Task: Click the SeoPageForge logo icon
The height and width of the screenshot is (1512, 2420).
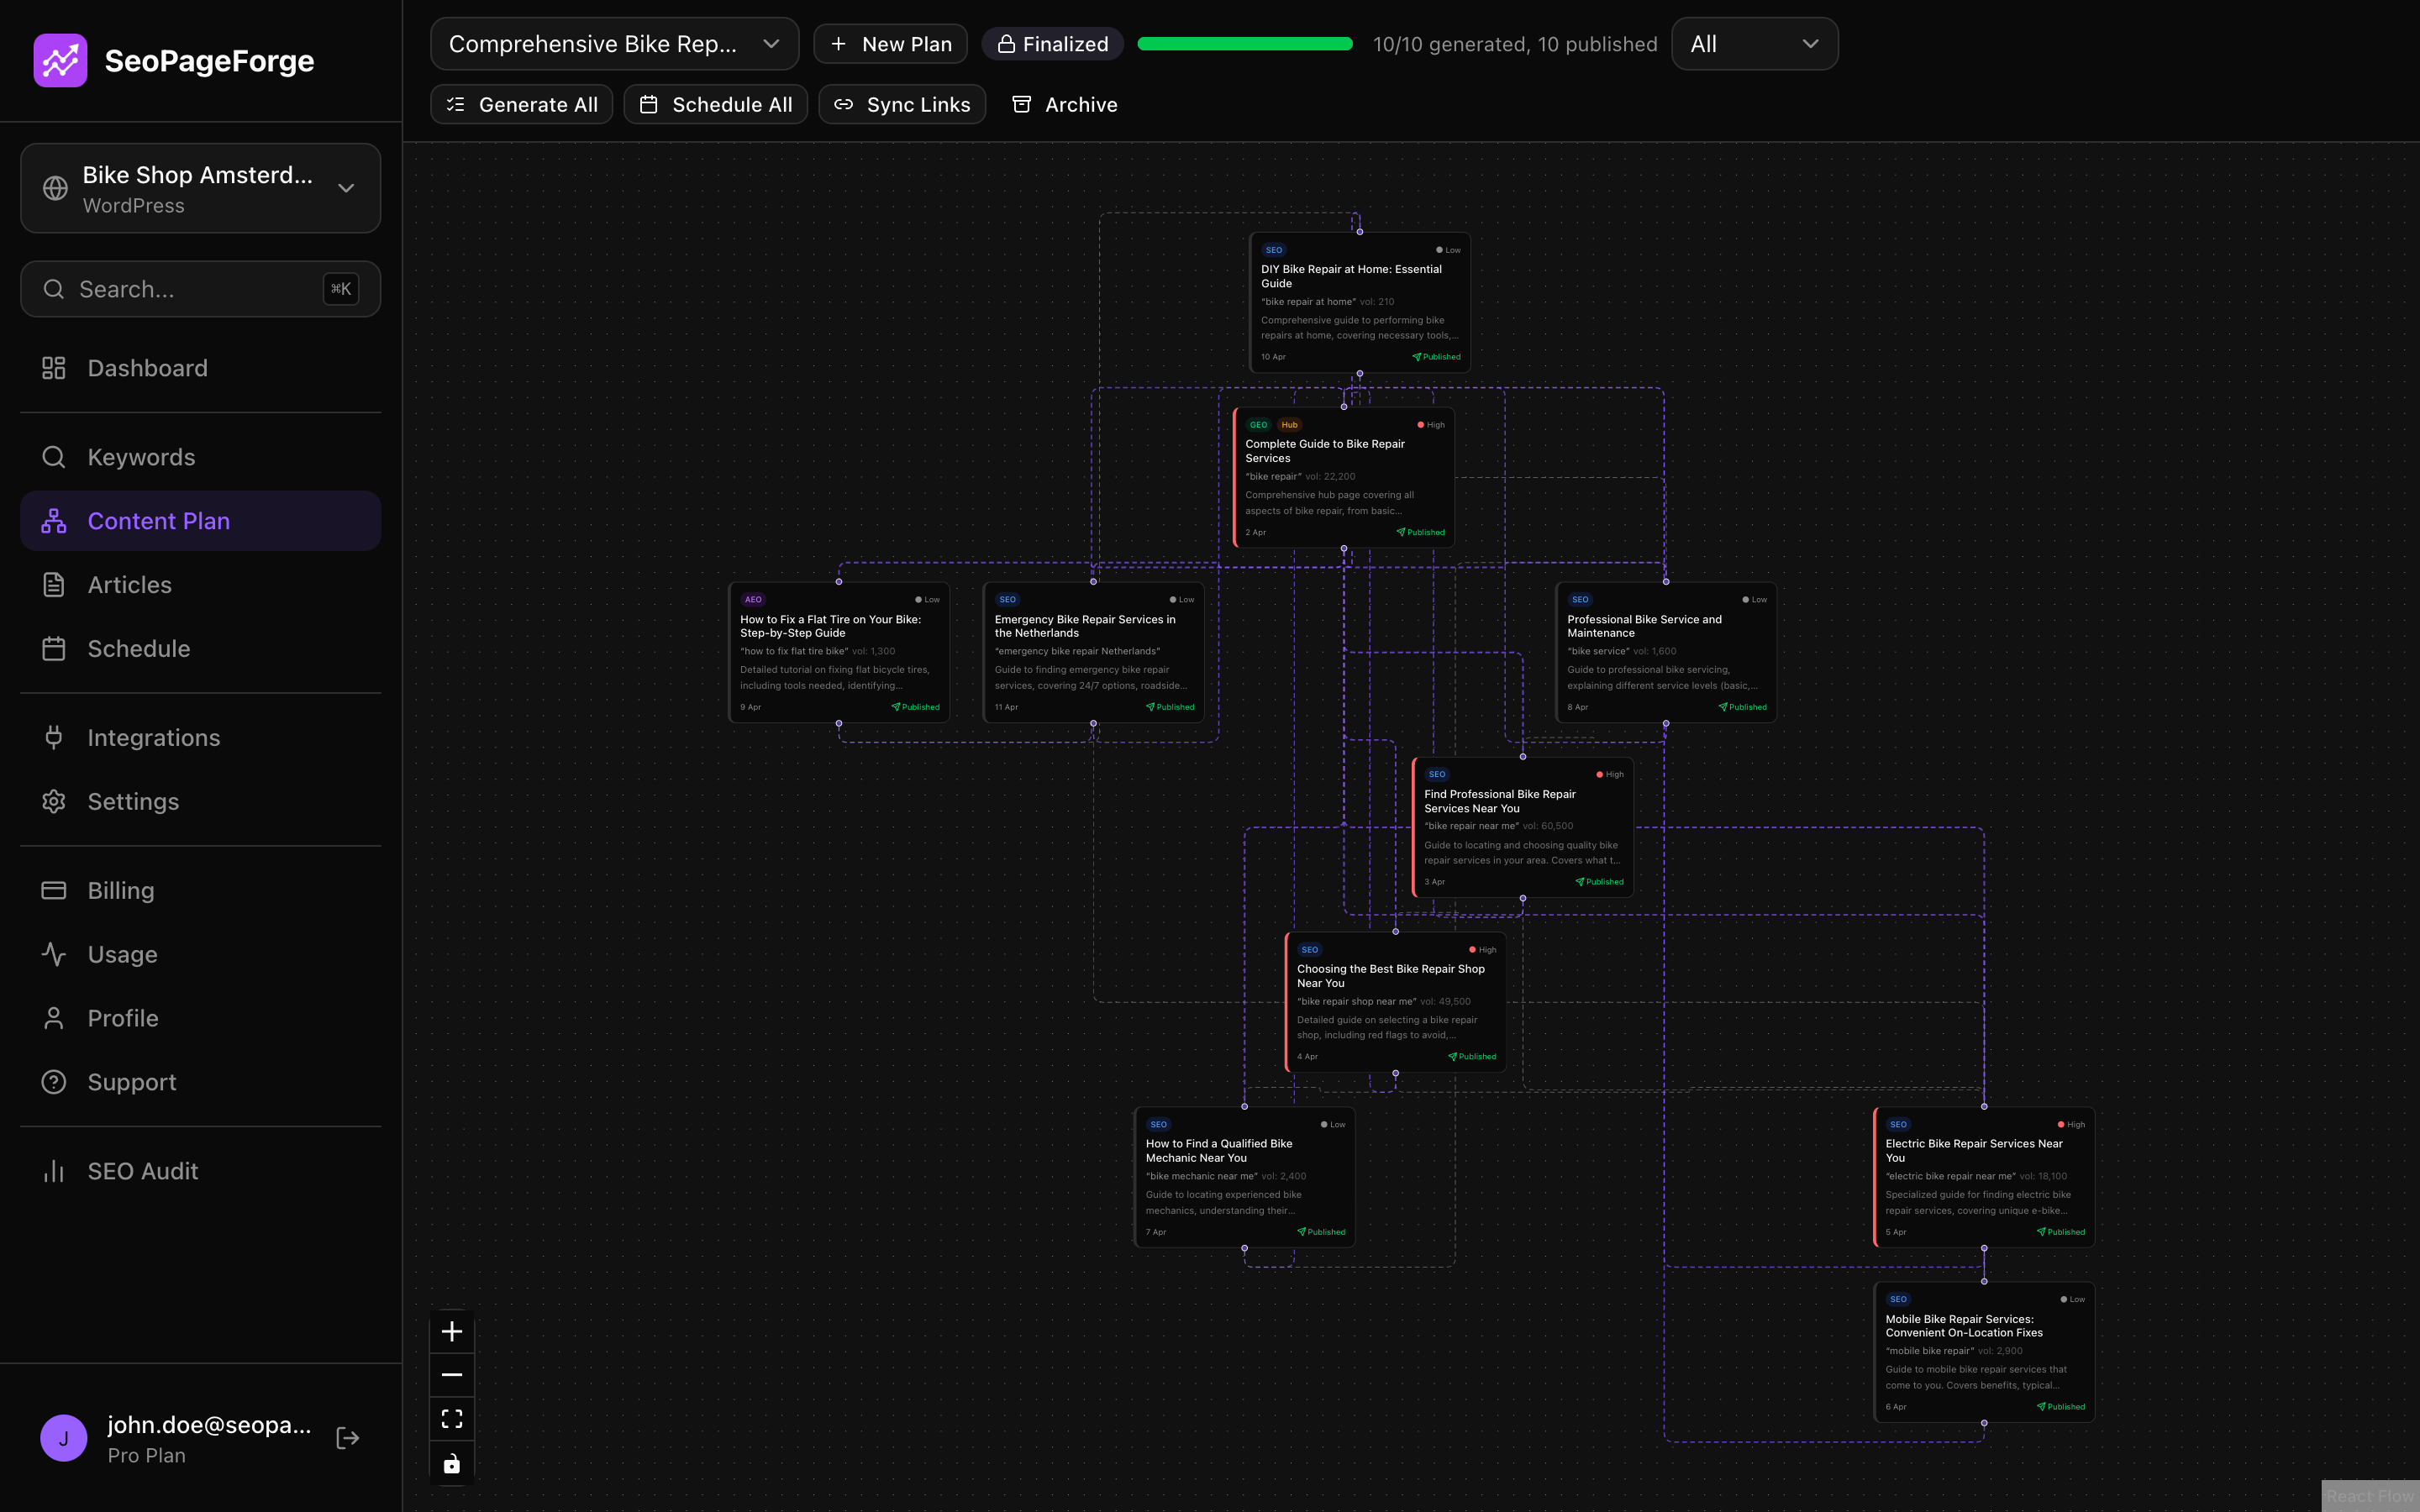Action: [x=60, y=60]
